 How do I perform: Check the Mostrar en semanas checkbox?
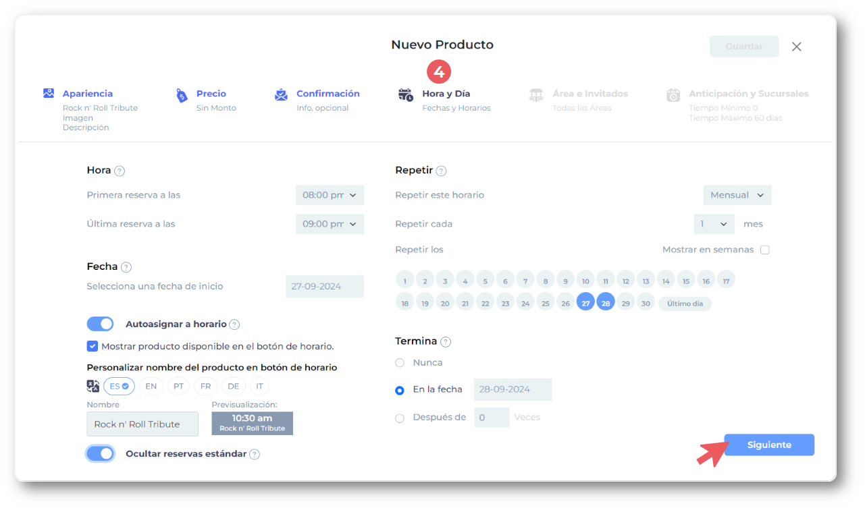(x=765, y=250)
